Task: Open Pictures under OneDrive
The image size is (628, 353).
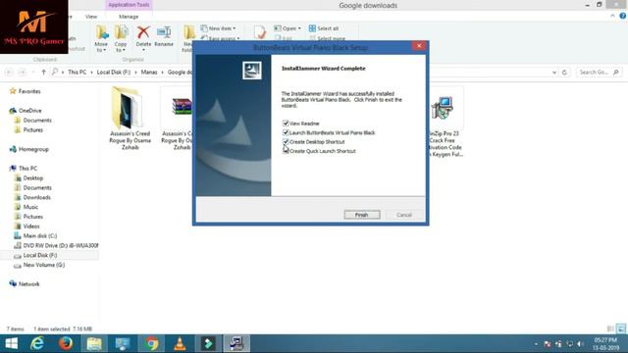Action: pos(28,129)
